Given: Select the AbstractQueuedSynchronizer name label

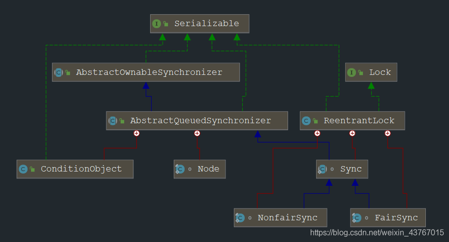Looking at the screenshot, I should (200, 121).
